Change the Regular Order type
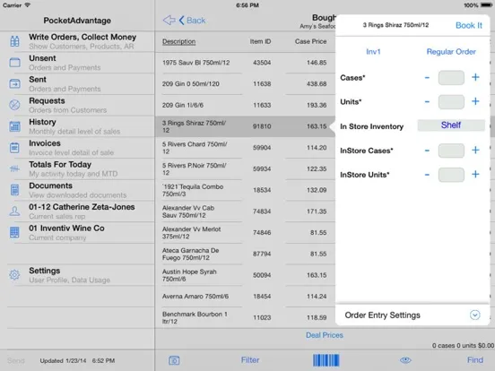 451,51
